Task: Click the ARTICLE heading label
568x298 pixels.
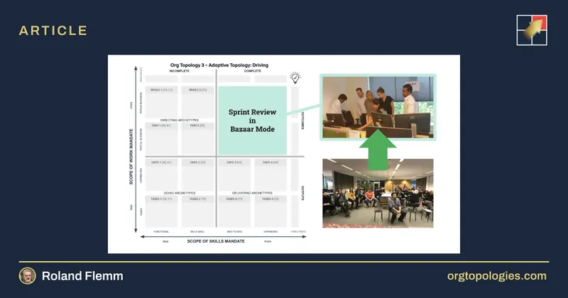Action: coord(53,31)
